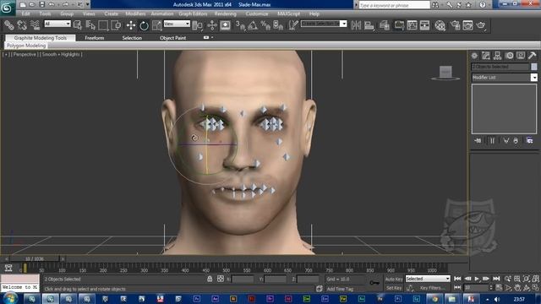
Task: Open the key mode 'Selected' dropdown
Action: click(x=428, y=279)
